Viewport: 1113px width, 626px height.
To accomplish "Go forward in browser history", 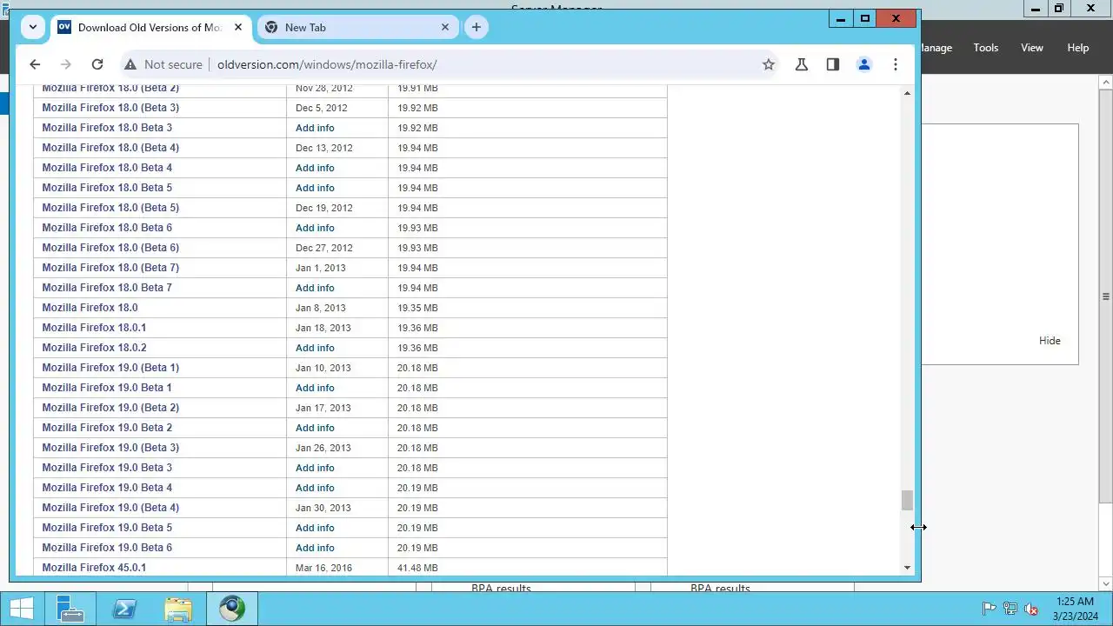I will point(66,64).
